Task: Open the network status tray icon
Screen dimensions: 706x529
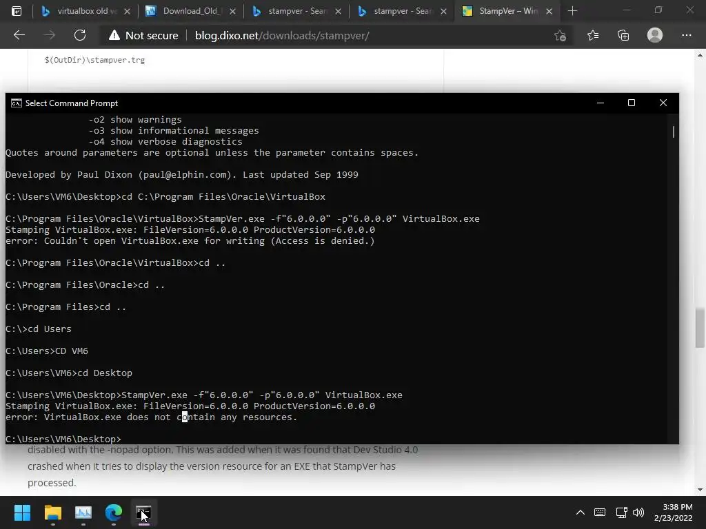Action: [x=621, y=512]
